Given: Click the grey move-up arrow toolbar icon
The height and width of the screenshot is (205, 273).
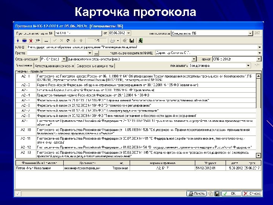Looking at the screenshot, I should pyautogui.click(x=81, y=41).
